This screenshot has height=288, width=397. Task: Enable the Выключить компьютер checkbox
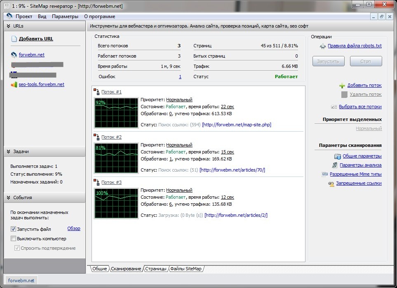[14, 239]
